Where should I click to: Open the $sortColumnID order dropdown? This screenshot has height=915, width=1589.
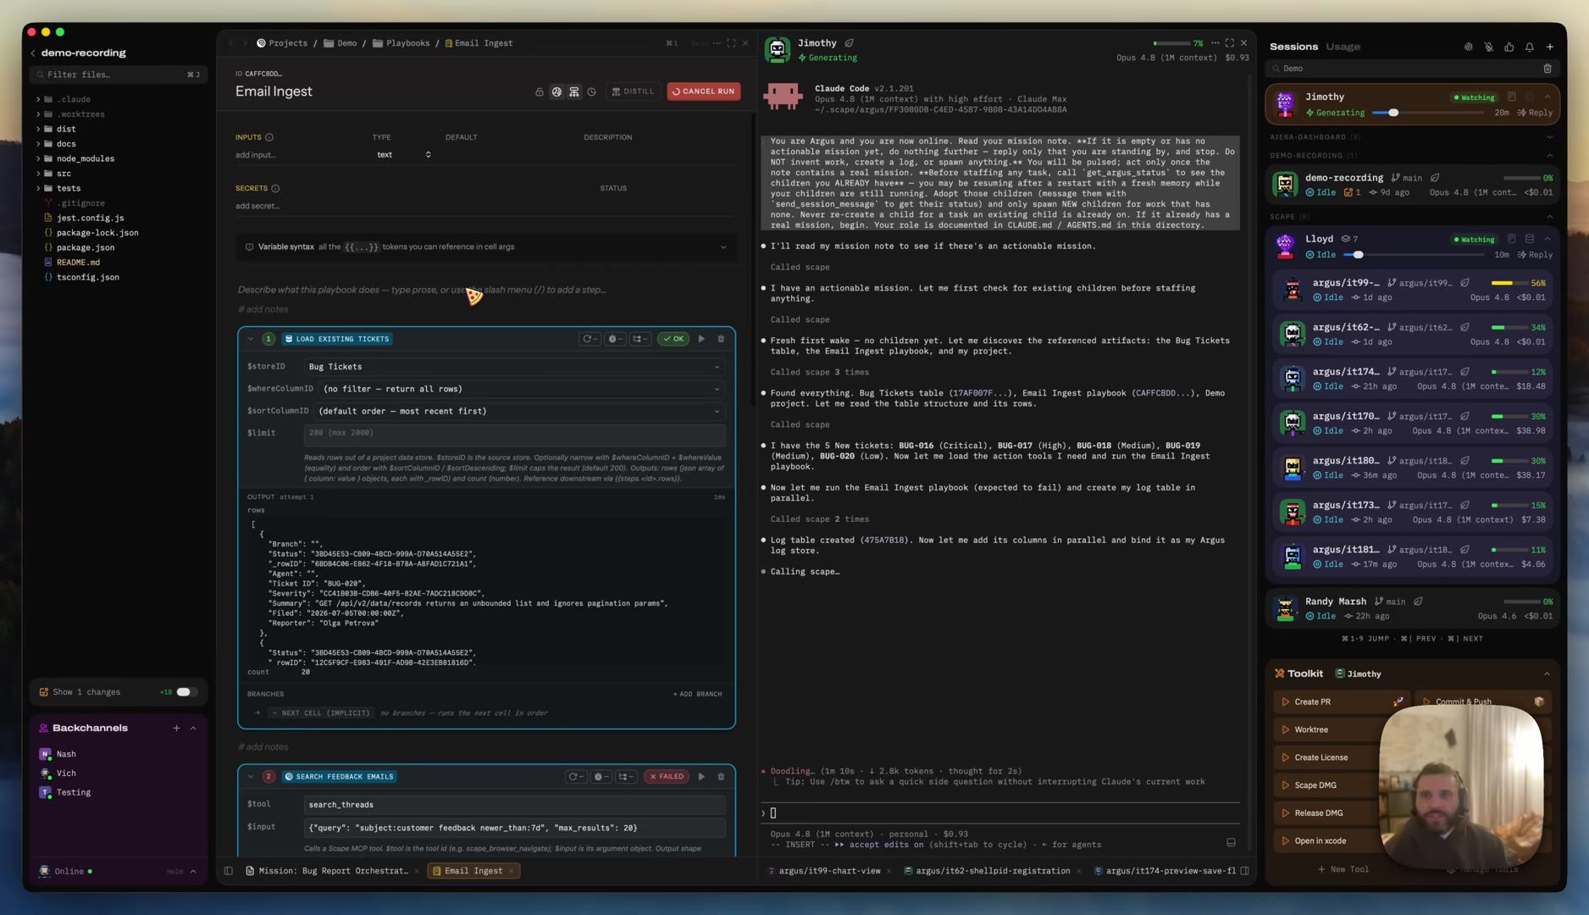tap(519, 411)
